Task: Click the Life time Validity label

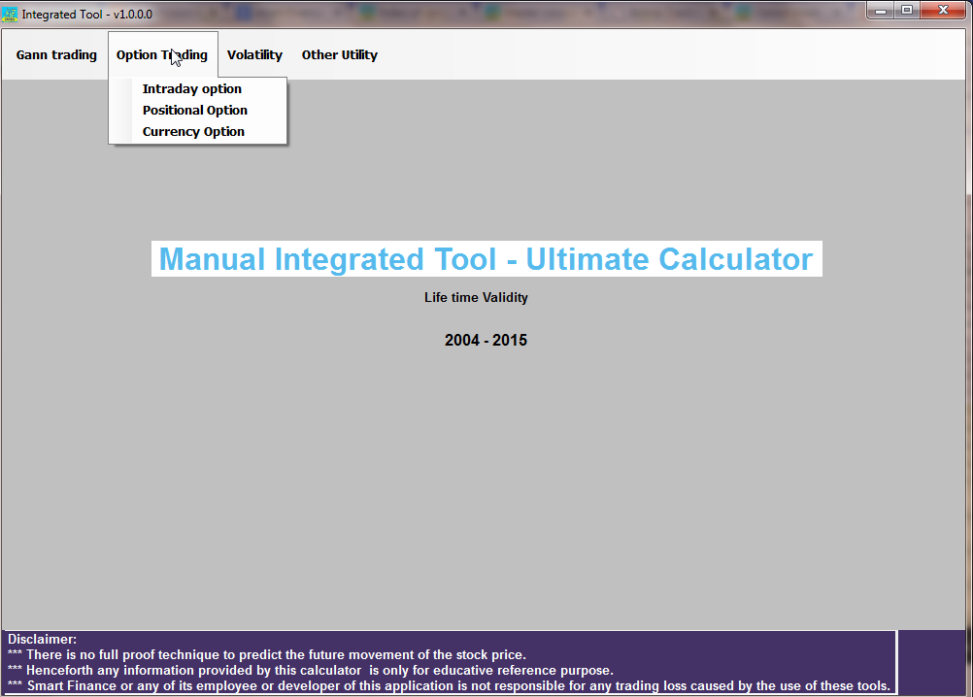Action: [476, 297]
